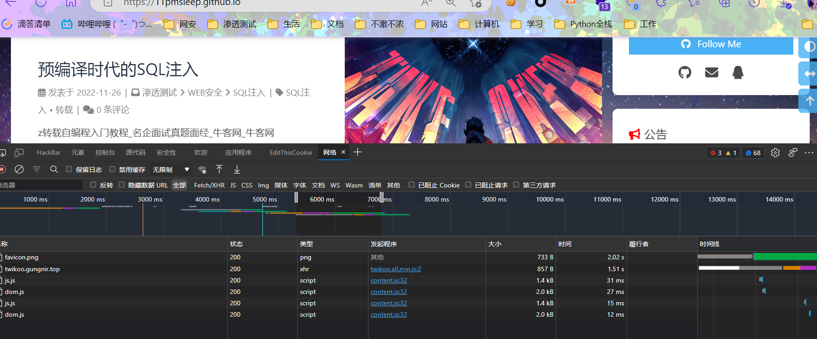This screenshot has height=339, width=817.
Task: Filter requests by Img type
Action: coord(263,185)
